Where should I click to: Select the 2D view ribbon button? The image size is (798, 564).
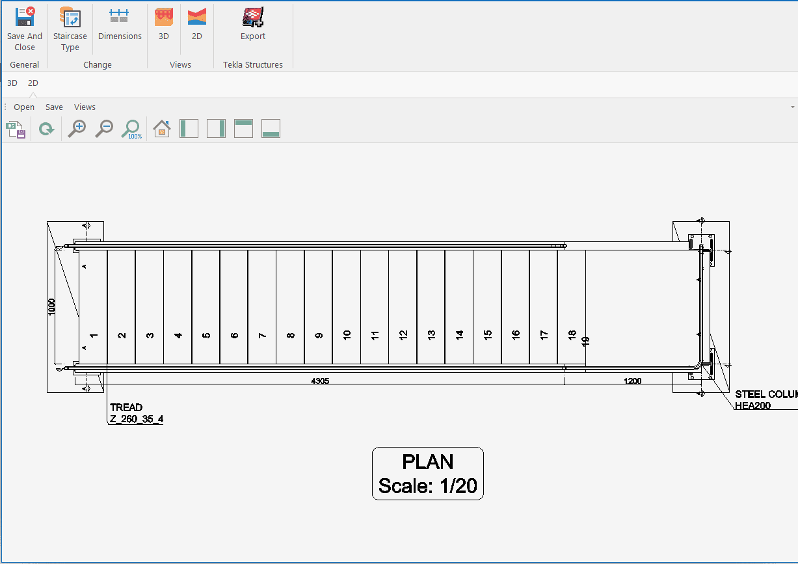point(196,25)
